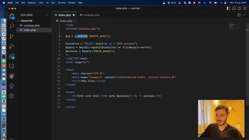Click the unsaved dot on index.php tab

(x=74, y=15)
